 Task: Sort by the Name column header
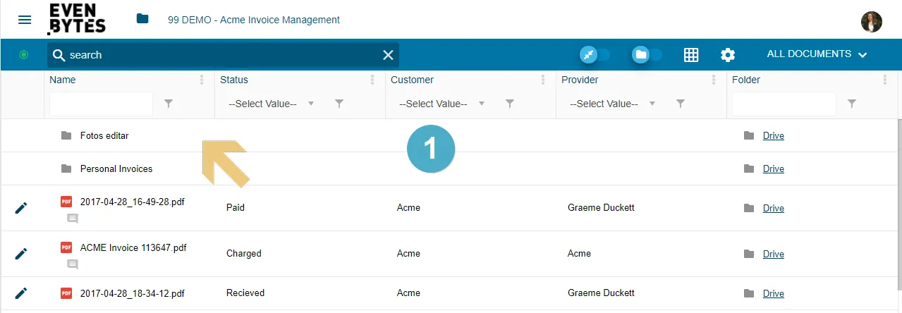63,80
